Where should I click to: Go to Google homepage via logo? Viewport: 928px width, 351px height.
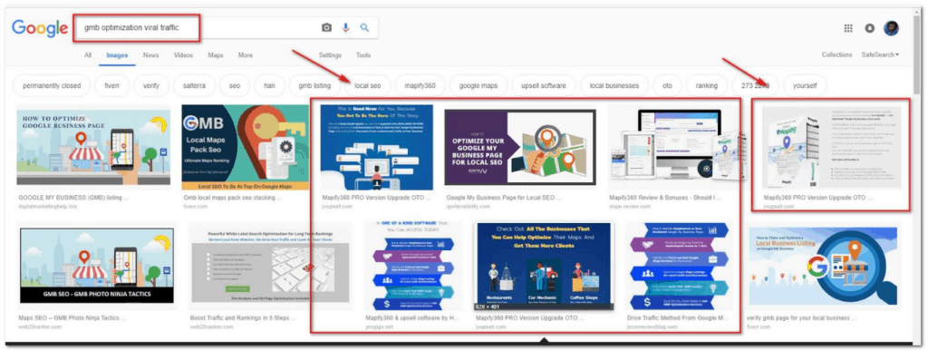[40, 28]
